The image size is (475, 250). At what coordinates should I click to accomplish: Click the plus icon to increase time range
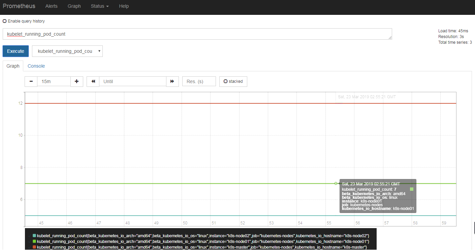click(x=77, y=81)
